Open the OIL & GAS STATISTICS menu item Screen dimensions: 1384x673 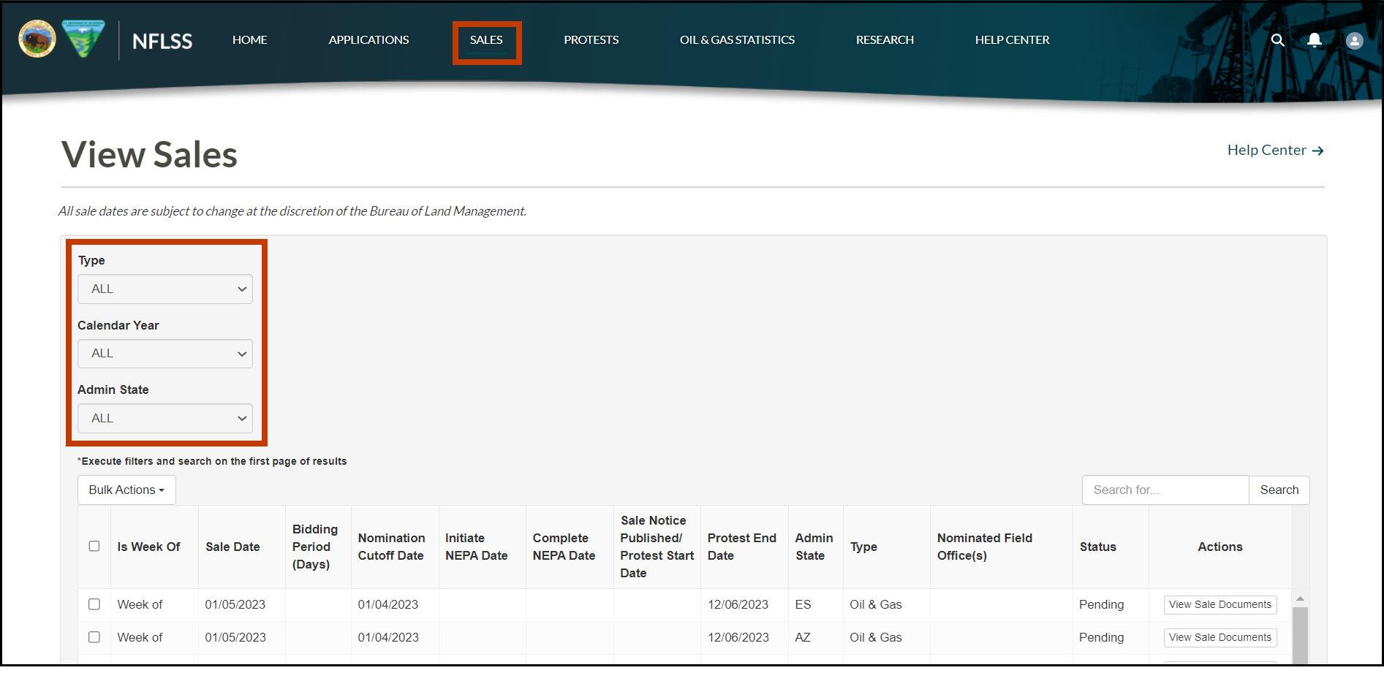pos(737,40)
